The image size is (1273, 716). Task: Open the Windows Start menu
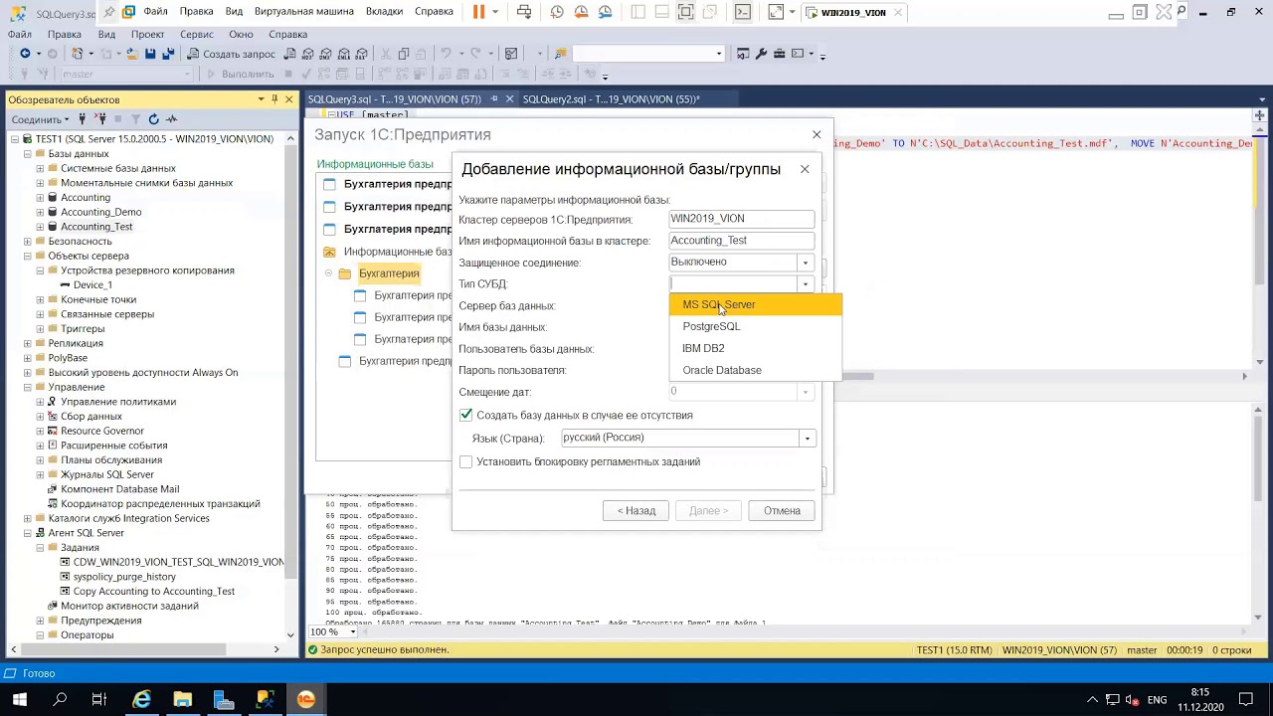[x=19, y=700]
